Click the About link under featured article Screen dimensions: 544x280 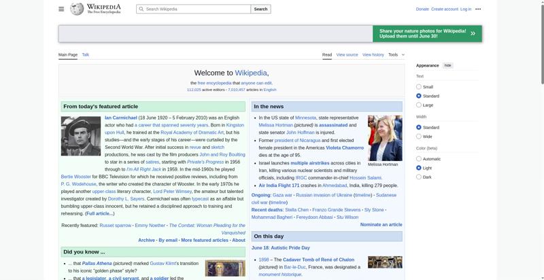[239, 240]
